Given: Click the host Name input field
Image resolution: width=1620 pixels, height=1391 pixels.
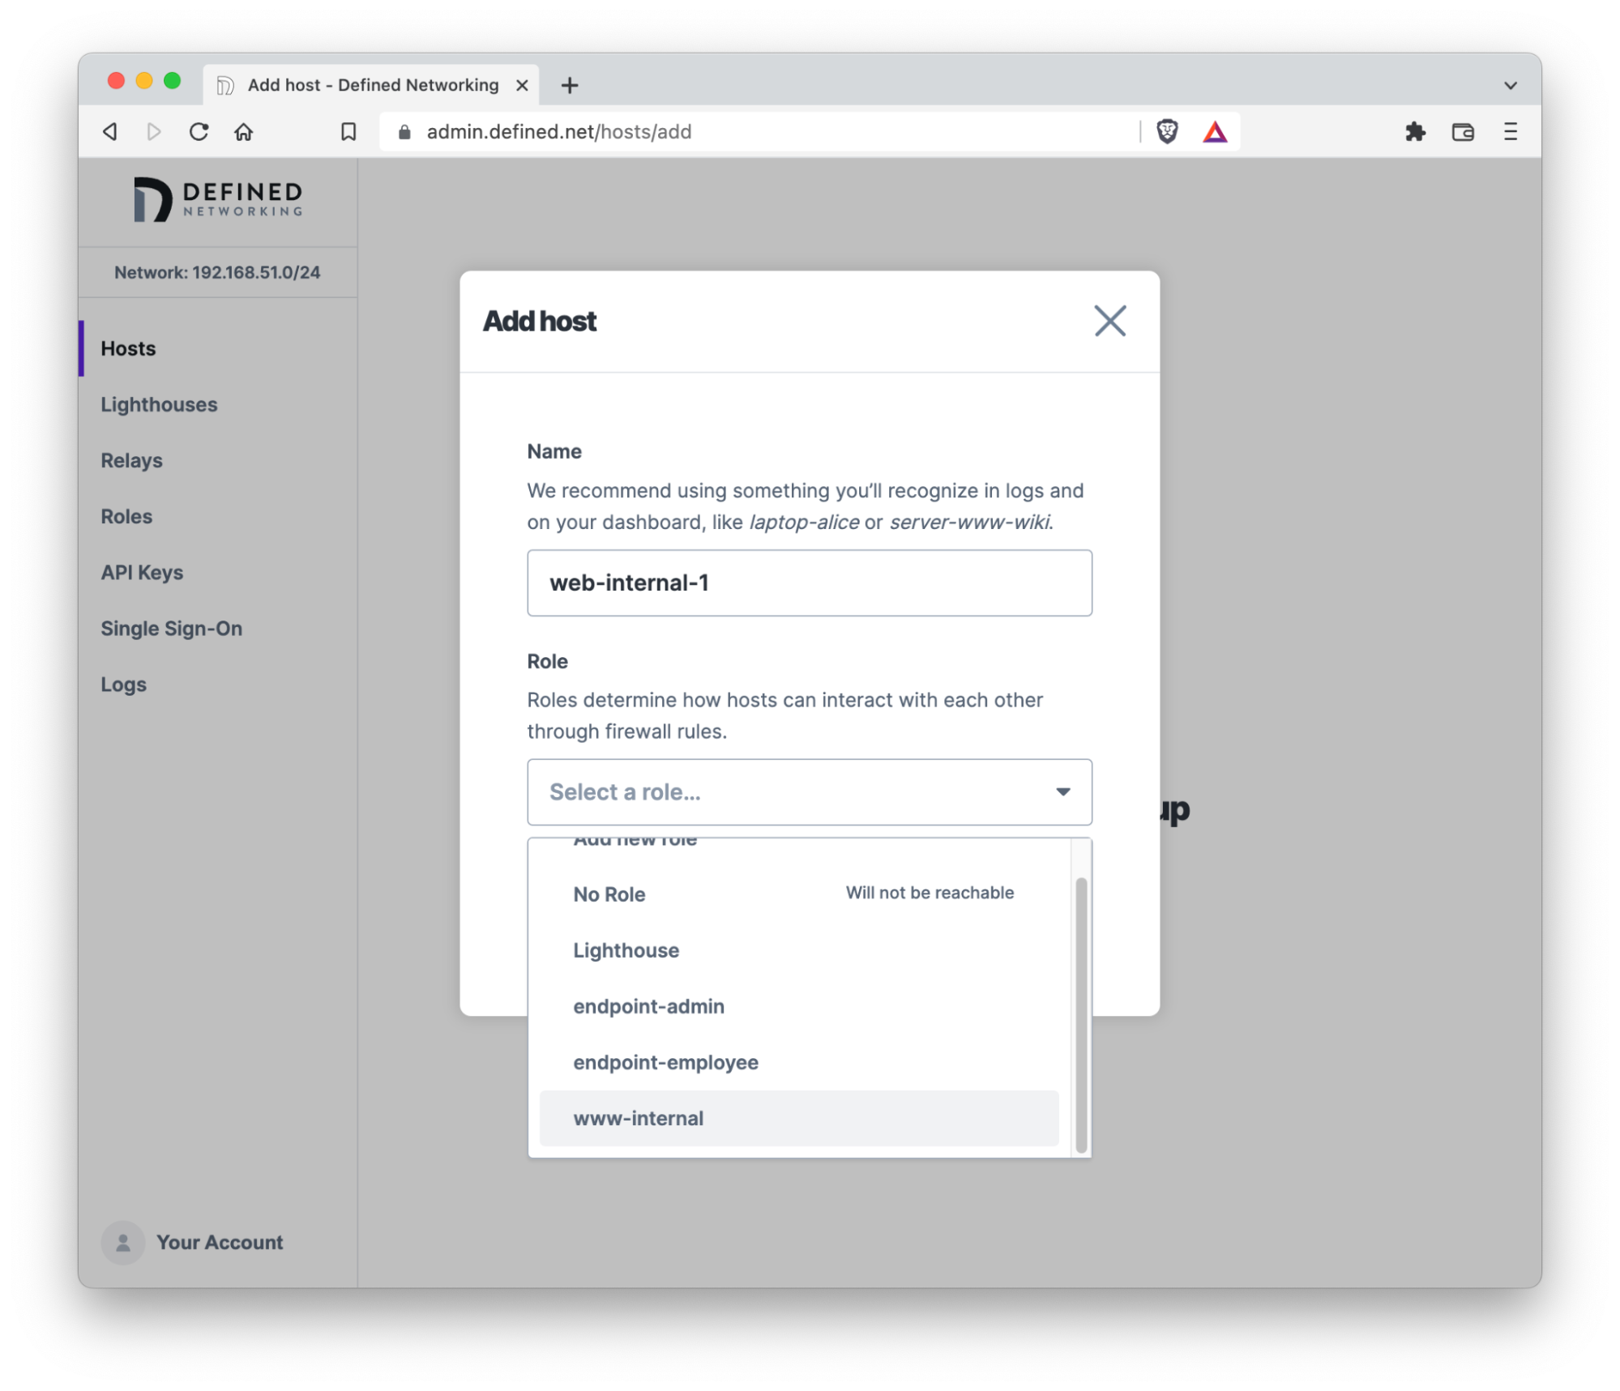Looking at the screenshot, I should 809,582.
